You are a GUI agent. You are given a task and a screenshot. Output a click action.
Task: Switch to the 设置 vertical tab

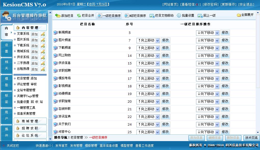[6, 48]
